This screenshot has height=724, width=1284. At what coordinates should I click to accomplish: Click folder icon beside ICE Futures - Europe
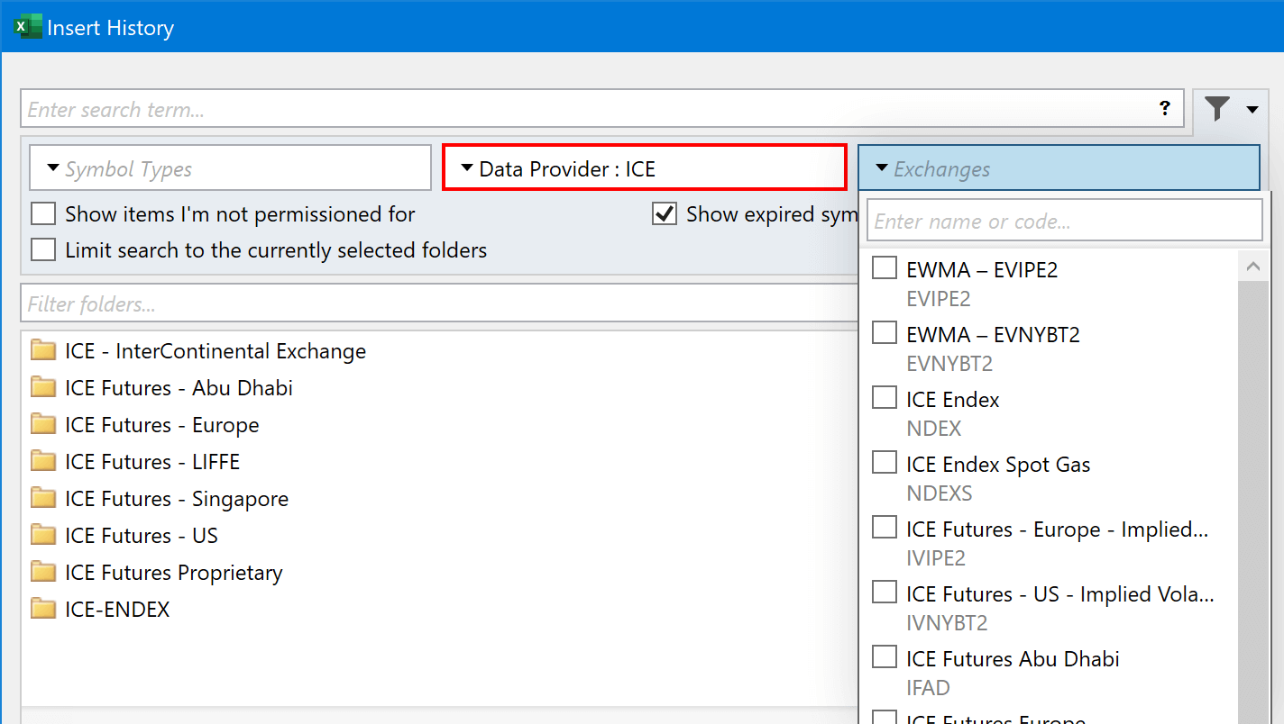43,424
